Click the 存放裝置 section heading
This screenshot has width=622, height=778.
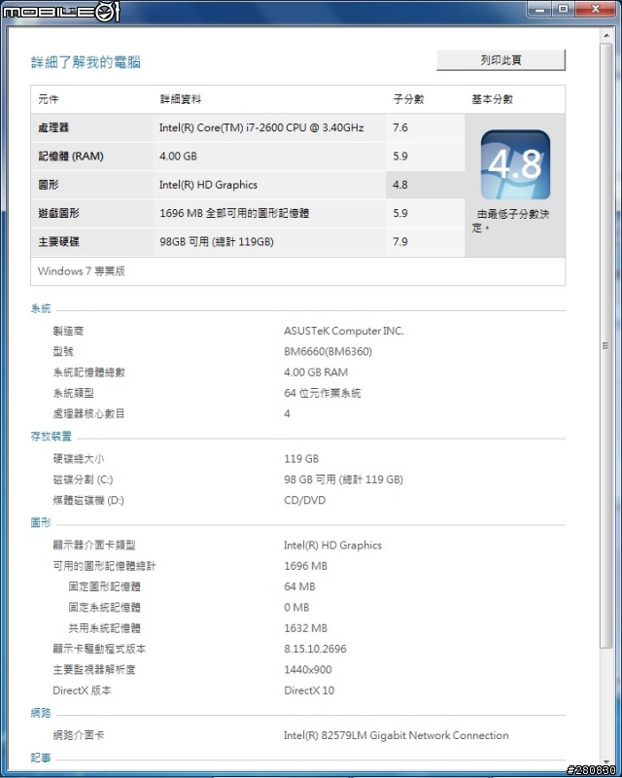click(x=52, y=436)
